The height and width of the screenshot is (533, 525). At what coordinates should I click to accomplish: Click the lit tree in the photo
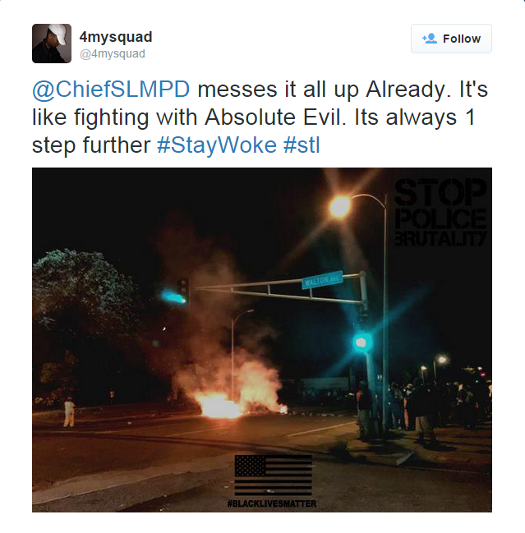[85, 289]
